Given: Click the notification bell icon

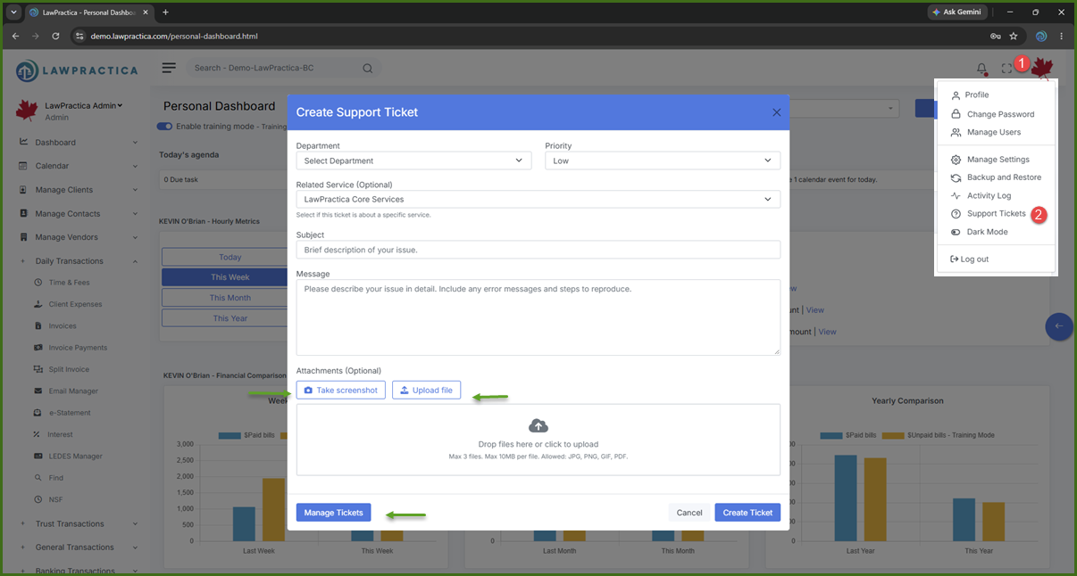Looking at the screenshot, I should tap(981, 69).
